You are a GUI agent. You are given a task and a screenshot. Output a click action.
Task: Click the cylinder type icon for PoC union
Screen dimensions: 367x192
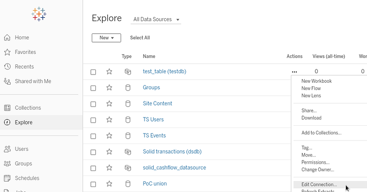tap(128, 184)
